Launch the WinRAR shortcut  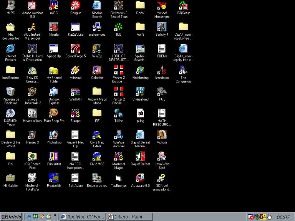75,92
